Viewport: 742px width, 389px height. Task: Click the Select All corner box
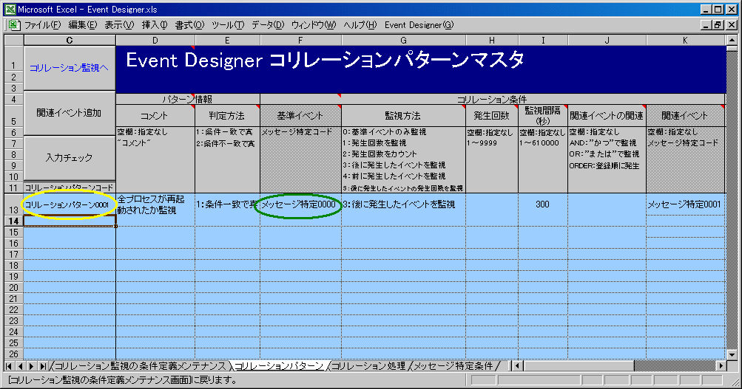coord(14,41)
